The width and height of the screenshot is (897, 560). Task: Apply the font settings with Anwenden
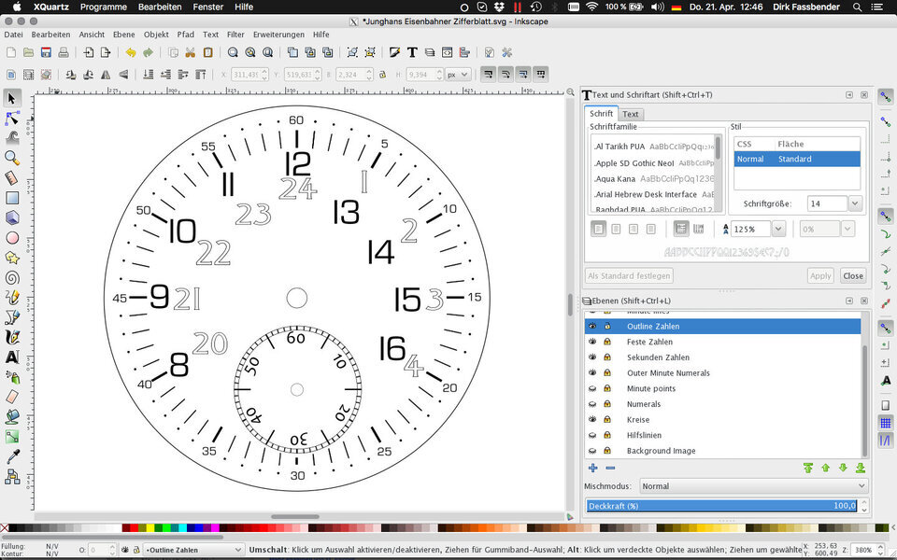pyautogui.click(x=820, y=275)
